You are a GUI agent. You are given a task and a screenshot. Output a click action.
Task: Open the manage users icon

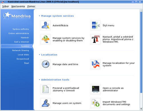pos(45,103)
